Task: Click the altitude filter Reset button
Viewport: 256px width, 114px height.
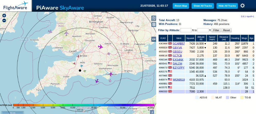Action: coord(226,30)
